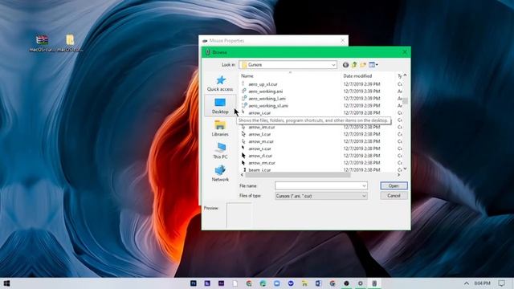The image size is (514, 289).
Task: Close the Browse dialog
Action: 405,52
